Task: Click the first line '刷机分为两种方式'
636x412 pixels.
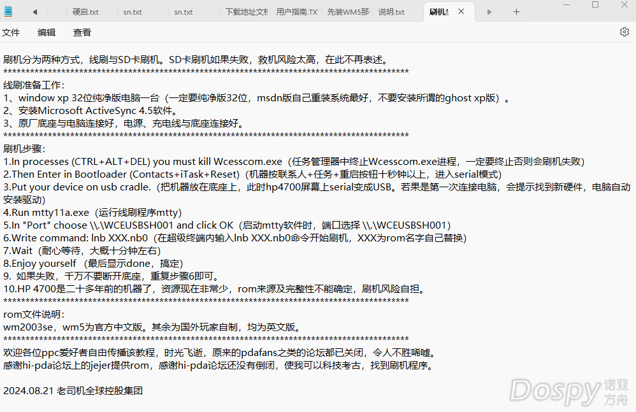Action: [197, 60]
